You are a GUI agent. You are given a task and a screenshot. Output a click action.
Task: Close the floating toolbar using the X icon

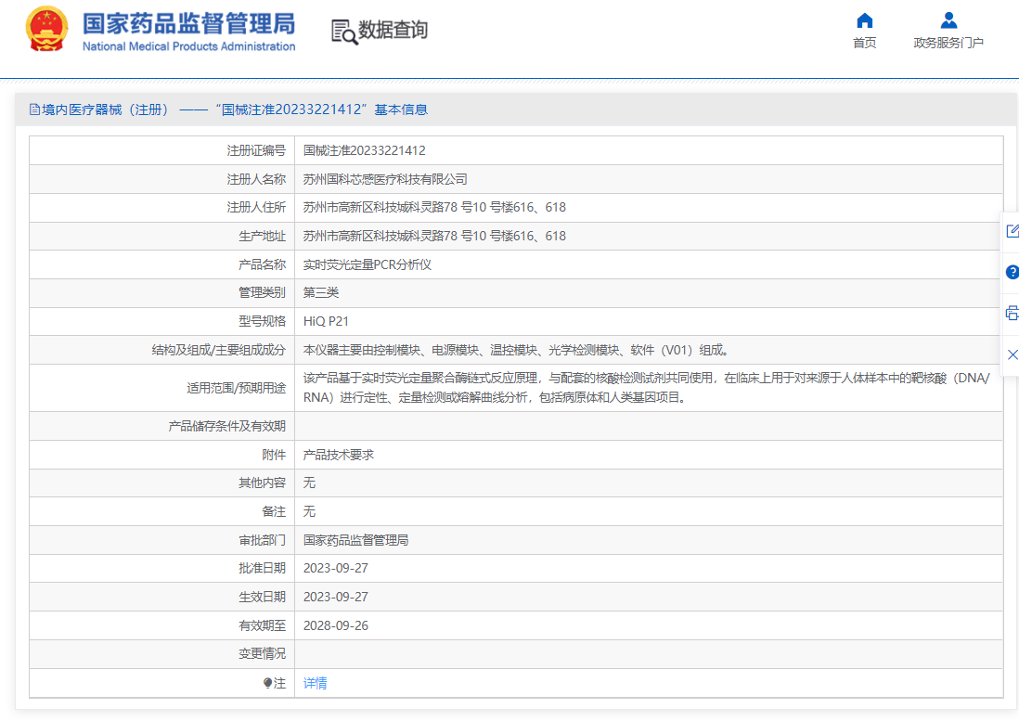click(1013, 354)
